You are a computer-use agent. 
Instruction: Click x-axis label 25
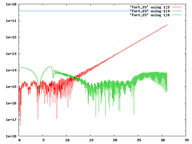[139, 140]
